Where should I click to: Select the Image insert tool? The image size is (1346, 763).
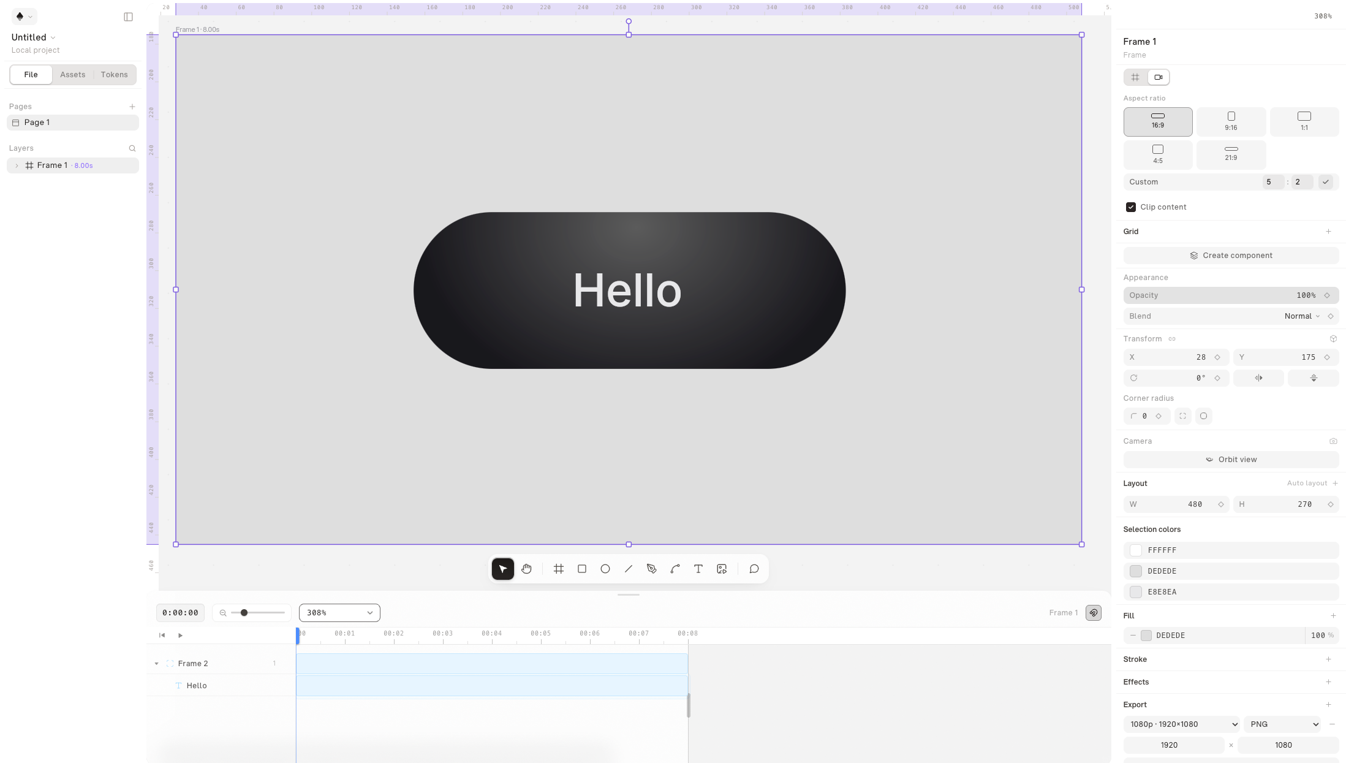point(722,569)
